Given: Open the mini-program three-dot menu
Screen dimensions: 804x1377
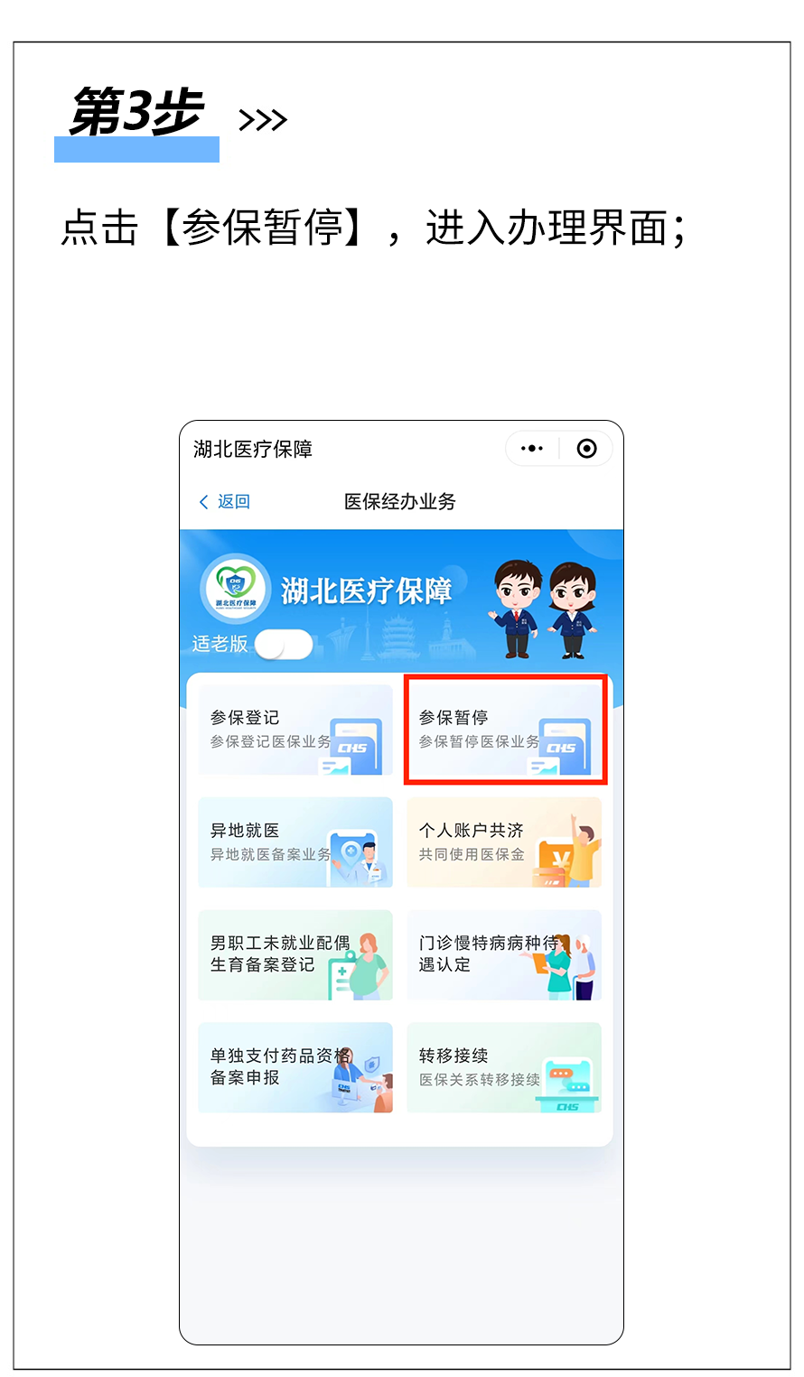Looking at the screenshot, I should [532, 449].
